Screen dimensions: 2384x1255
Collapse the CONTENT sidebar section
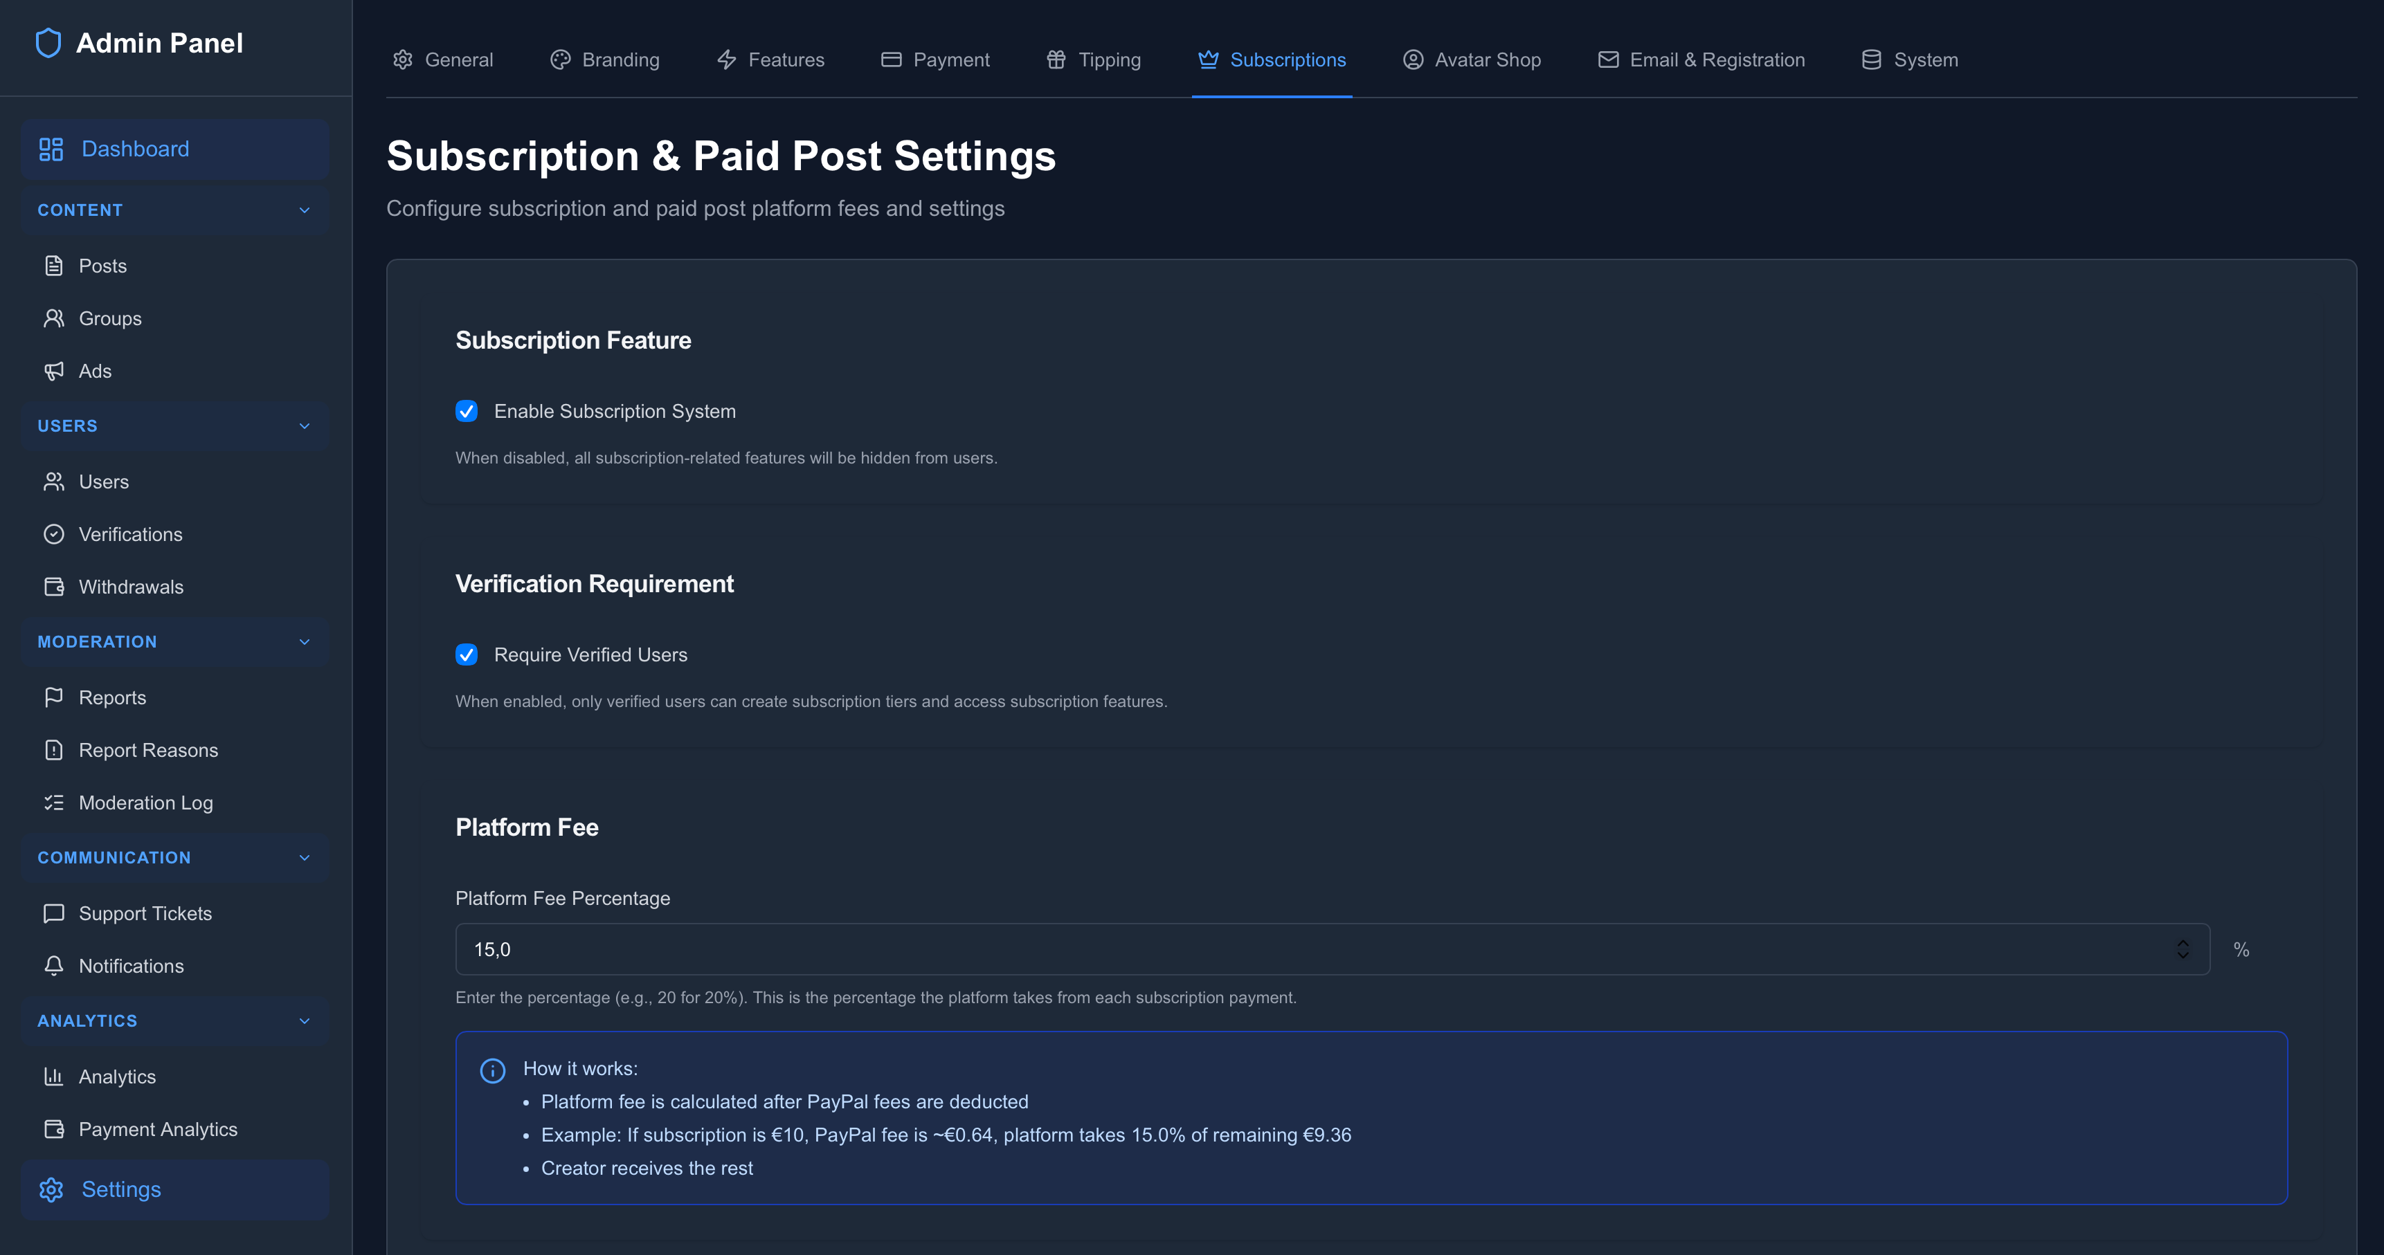pos(305,210)
